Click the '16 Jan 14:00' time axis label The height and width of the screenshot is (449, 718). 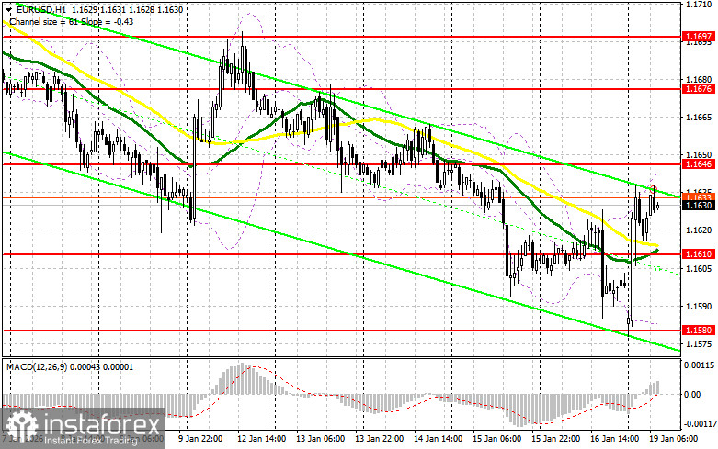614,439
